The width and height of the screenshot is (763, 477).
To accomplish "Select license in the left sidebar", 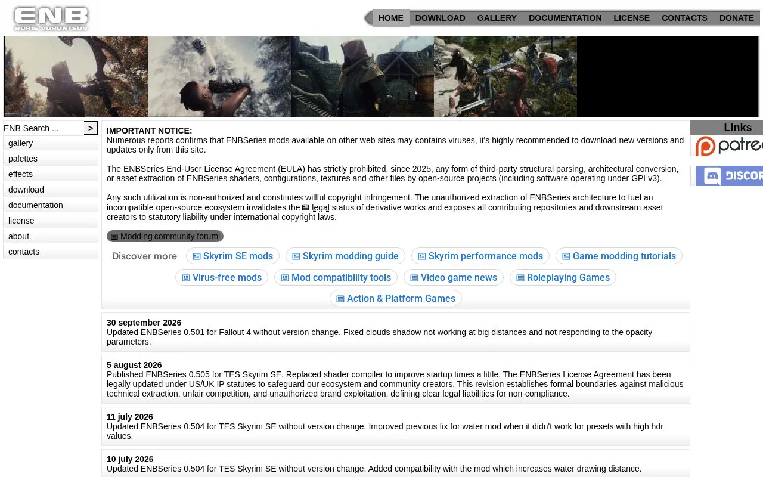I will [x=51, y=221].
